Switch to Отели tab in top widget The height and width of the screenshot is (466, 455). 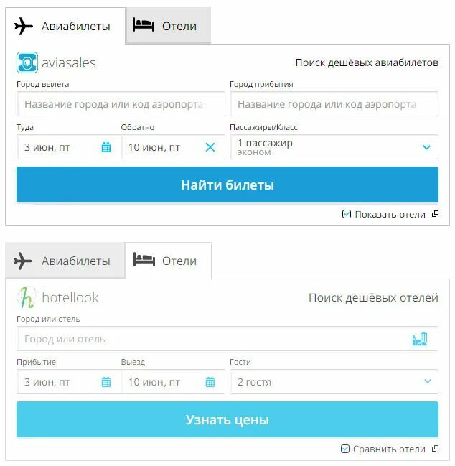click(x=169, y=26)
